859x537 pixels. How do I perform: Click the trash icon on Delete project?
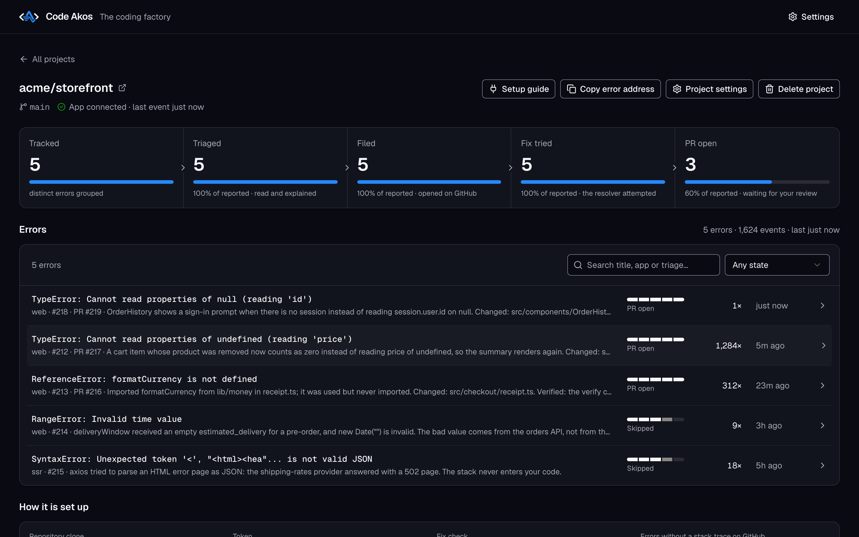pos(769,89)
